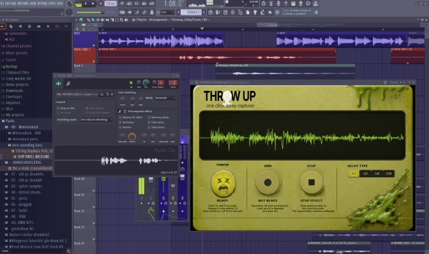The height and width of the screenshot is (254, 429).
Task: Toggle Reverse polarity option
Action: (158, 118)
